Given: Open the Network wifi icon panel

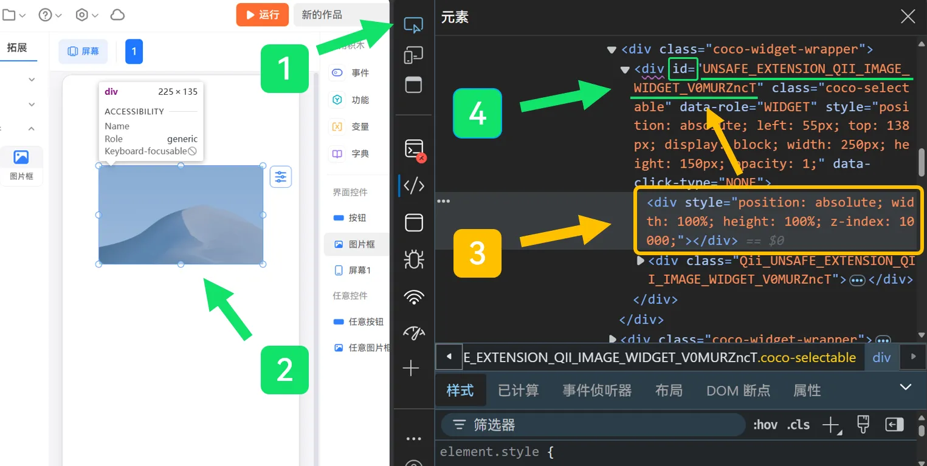Looking at the screenshot, I should coord(414,297).
